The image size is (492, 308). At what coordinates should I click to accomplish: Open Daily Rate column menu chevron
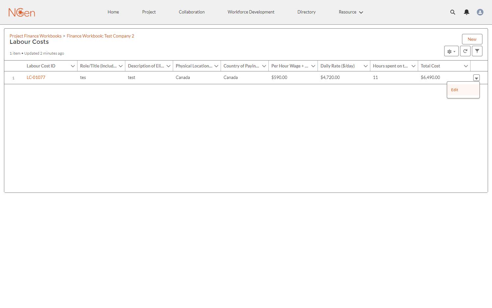[x=366, y=66]
